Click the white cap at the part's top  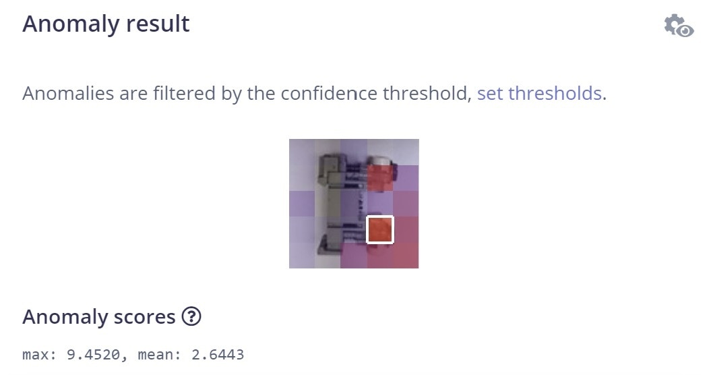(x=381, y=161)
